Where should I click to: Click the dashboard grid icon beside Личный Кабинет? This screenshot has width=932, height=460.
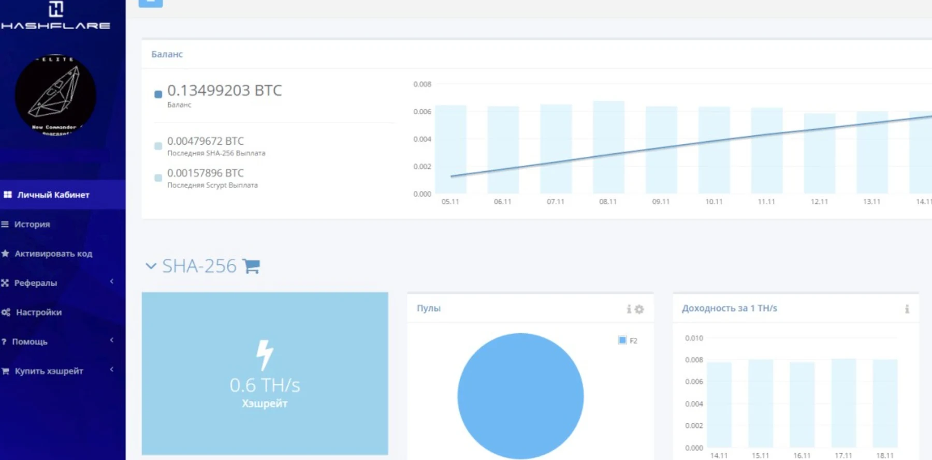[8, 195]
